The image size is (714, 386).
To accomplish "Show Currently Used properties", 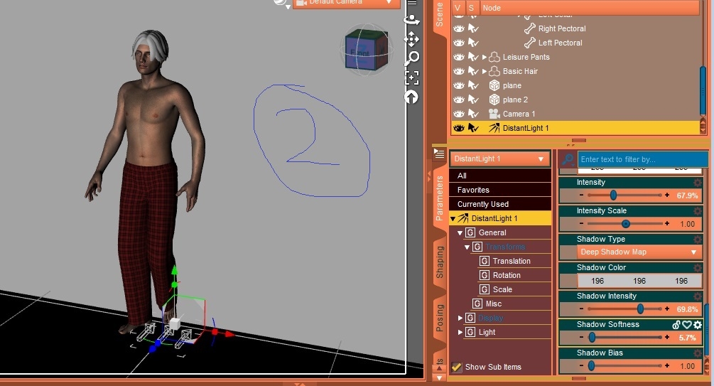I will 500,204.
